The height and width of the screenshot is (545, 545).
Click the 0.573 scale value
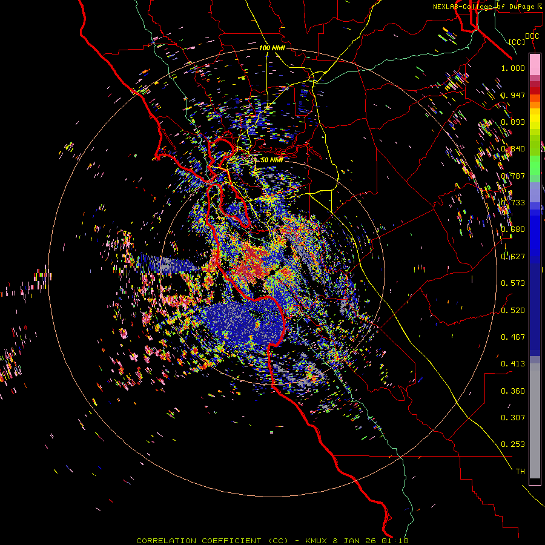pos(513,283)
